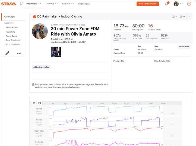The width and height of the screenshot is (196, 146).
Task: Click the Leaderboard Rank text line
Action: (68, 42)
